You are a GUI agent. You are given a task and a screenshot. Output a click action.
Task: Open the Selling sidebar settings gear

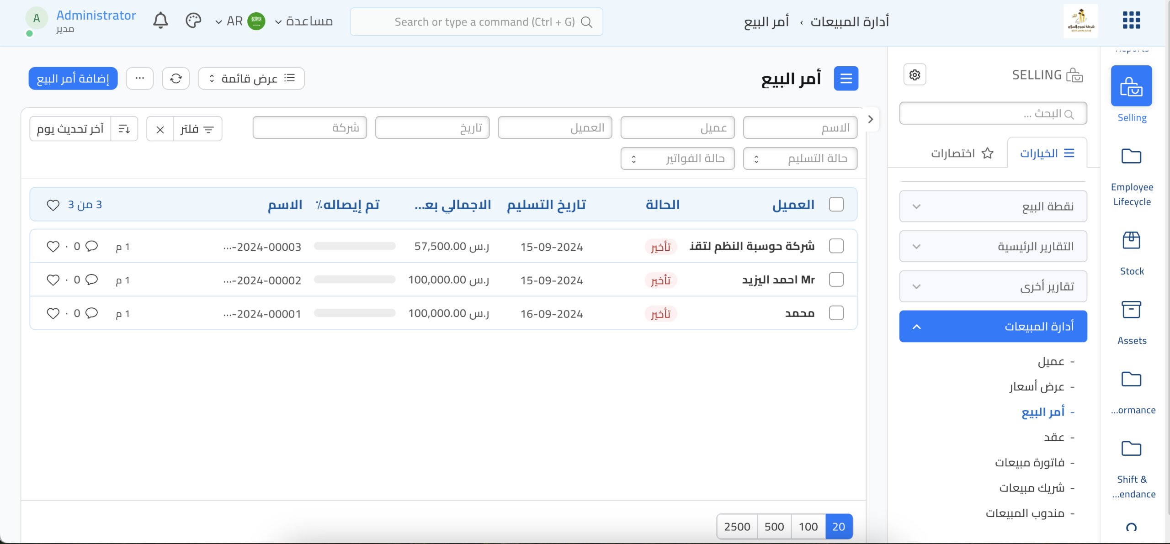coord(915,75)
